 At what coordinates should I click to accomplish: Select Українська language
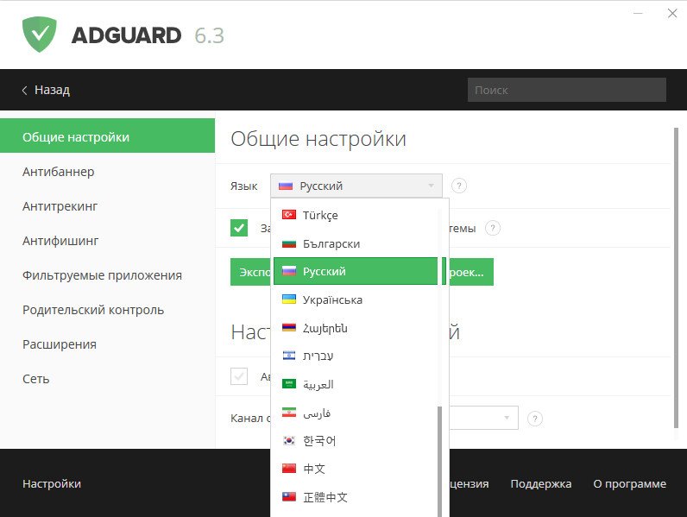356,299
